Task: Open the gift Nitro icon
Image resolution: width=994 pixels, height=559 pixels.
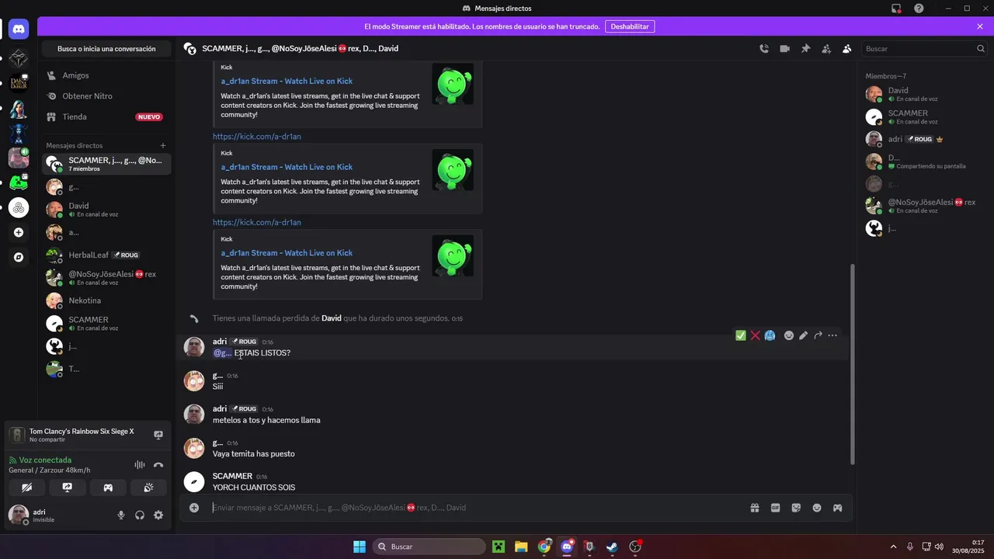Action: tap(755, 508)
